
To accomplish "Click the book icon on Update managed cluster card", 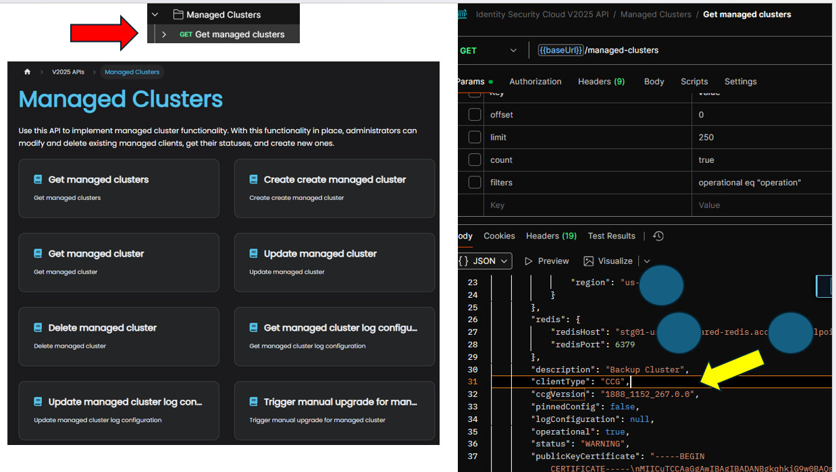I will tap(253, 254).
